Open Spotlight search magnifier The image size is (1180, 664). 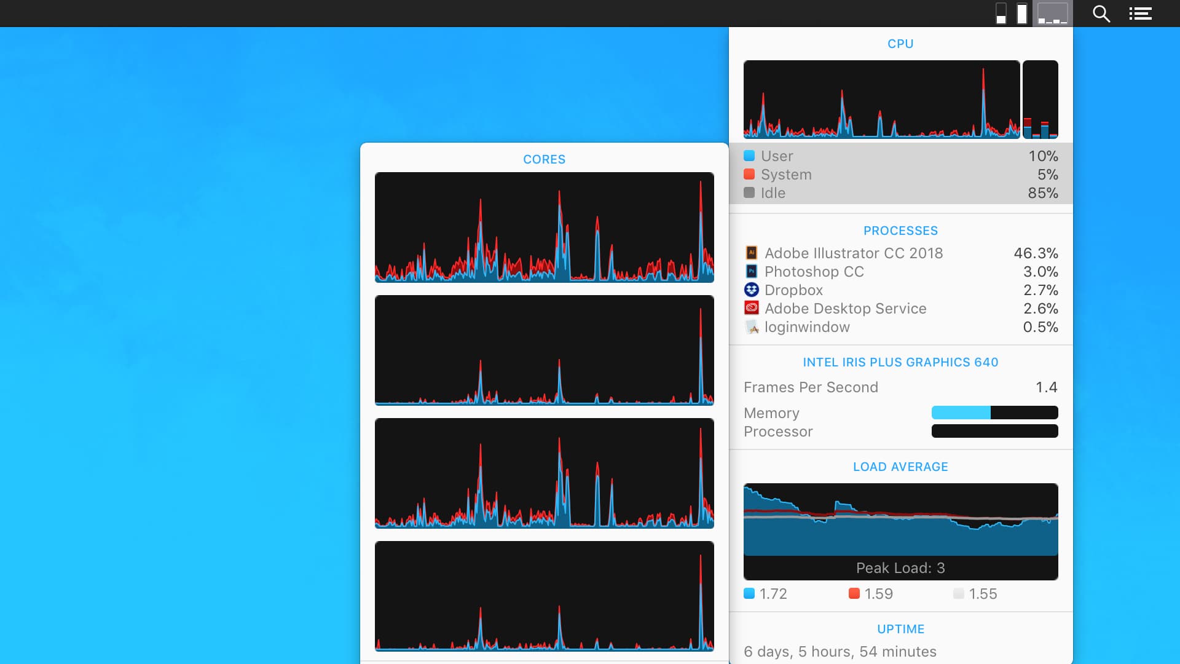1101,14
